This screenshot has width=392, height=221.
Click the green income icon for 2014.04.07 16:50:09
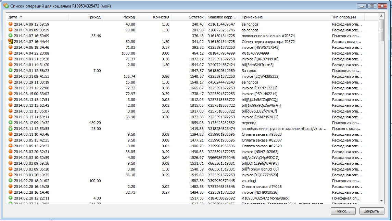point(10,35)
